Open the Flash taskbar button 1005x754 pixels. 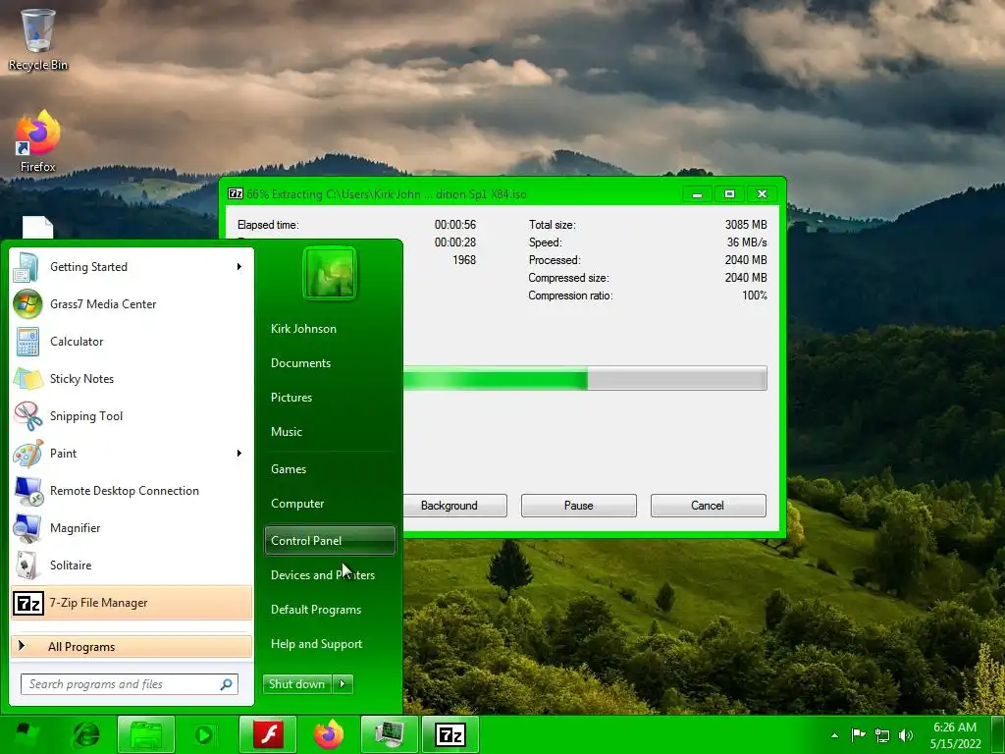268,734
